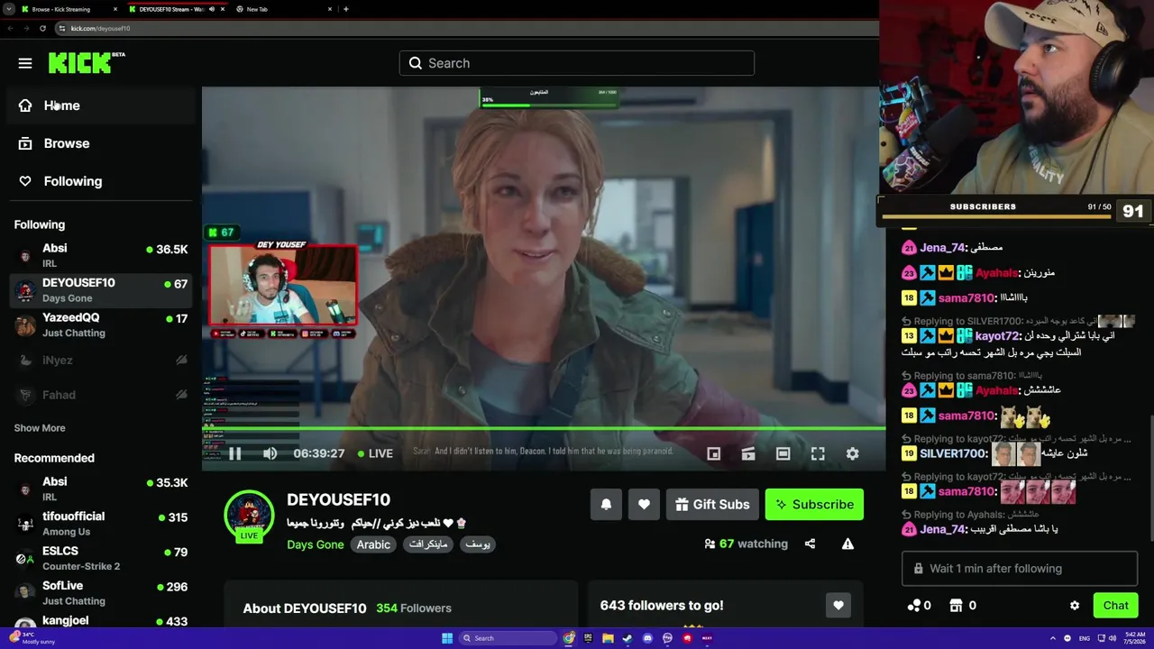Click the Subscribe button
1154x649 pixels.
click(814, 505)
